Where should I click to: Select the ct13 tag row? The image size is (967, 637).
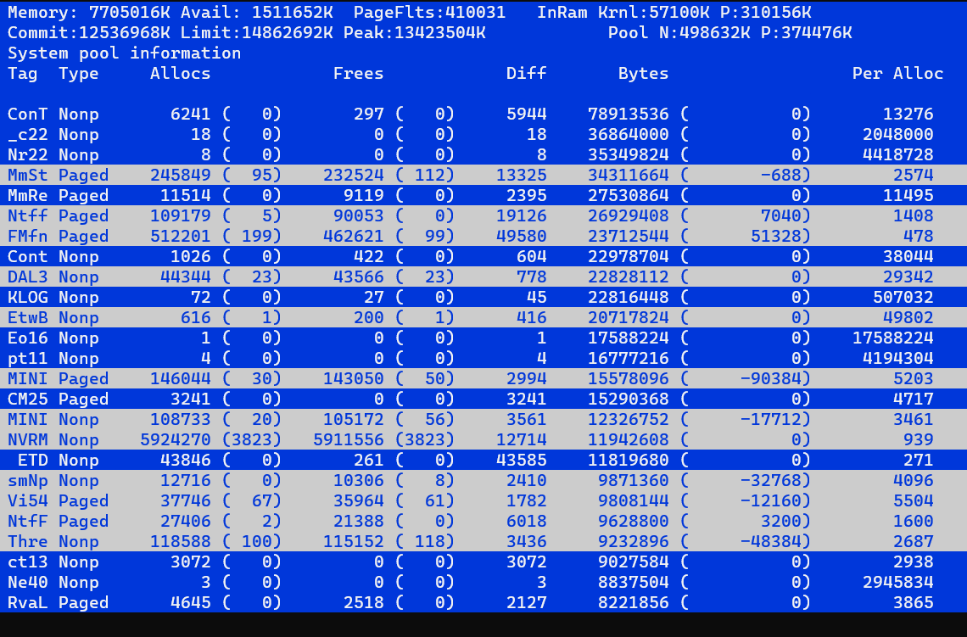[483, 562]
